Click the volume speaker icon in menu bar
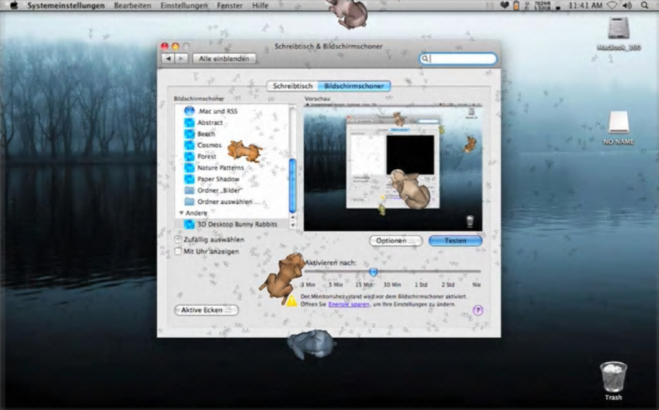 [627, 5]
